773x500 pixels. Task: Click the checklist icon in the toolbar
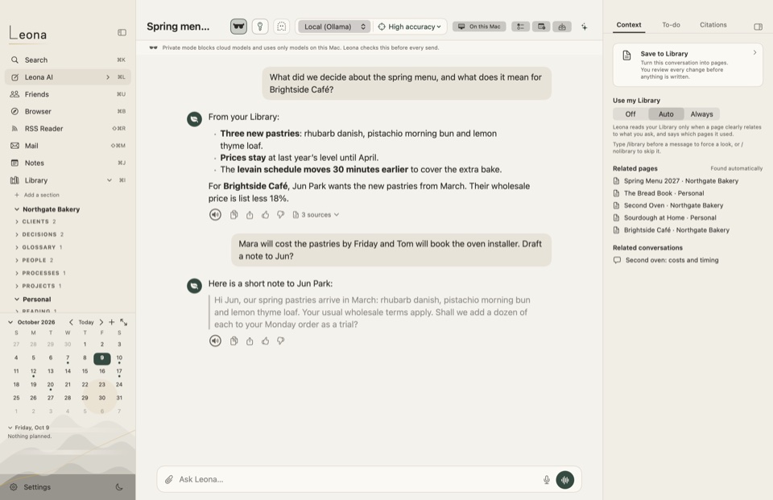(x=520, y=27)
